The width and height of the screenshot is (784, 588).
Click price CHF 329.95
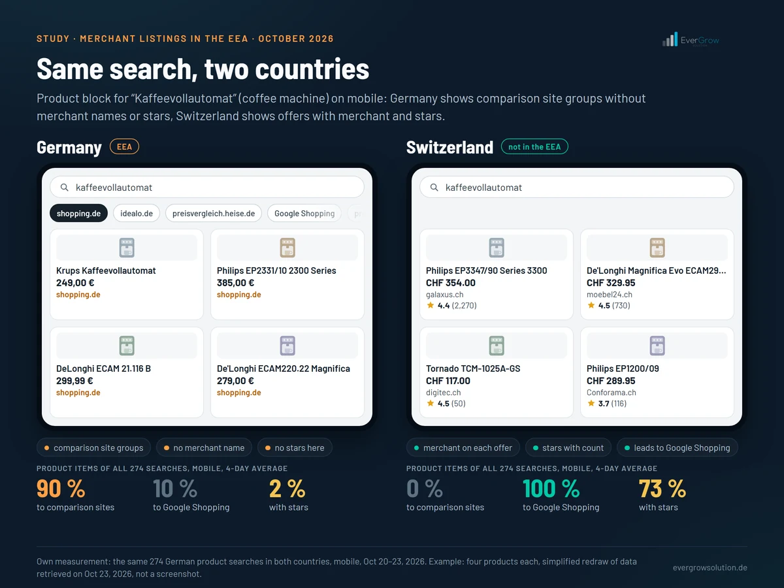pyautogui.click(x=611, y=283)
